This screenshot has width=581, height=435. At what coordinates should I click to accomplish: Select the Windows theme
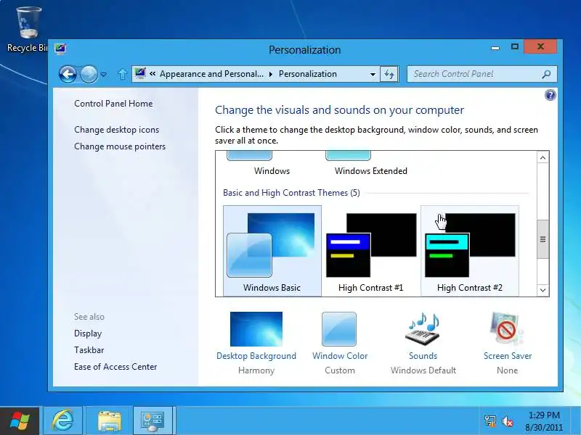coord(272,164)
